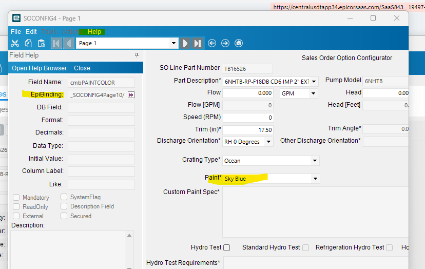Expand the Paint color dropdown

tap(316, 179)
